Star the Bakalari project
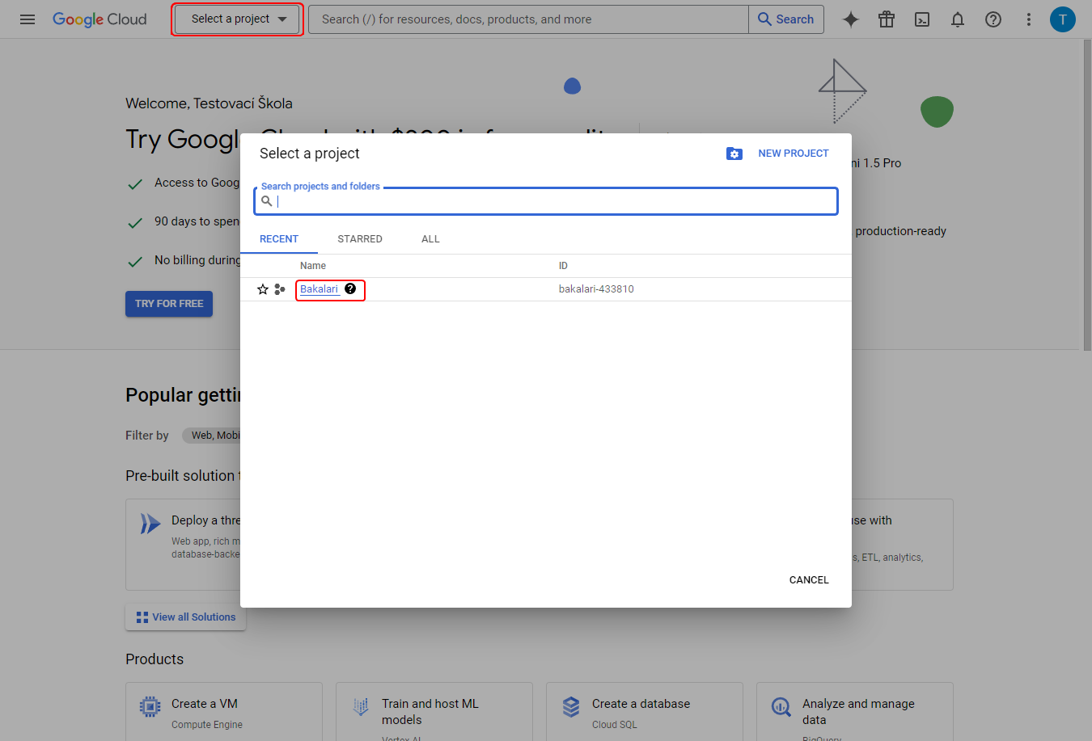This screenshot has height=741, width=1092. (263, 289)
